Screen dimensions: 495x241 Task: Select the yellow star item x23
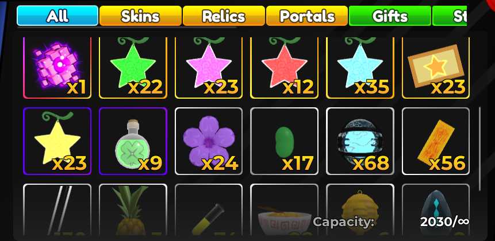pos(57,141)
